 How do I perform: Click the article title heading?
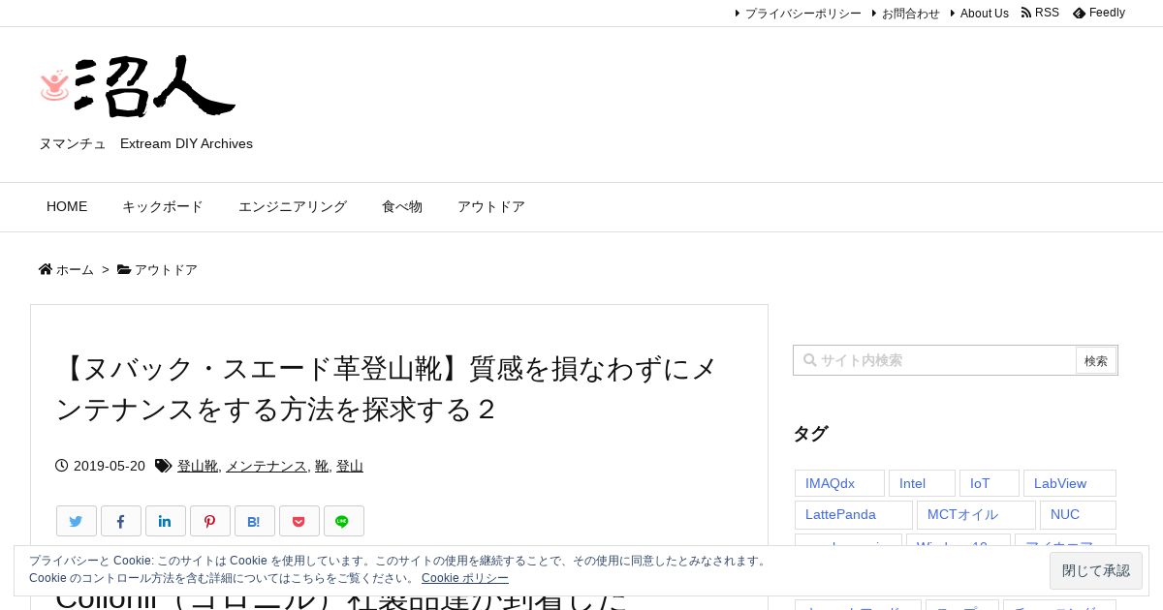[x=388, y=388]
